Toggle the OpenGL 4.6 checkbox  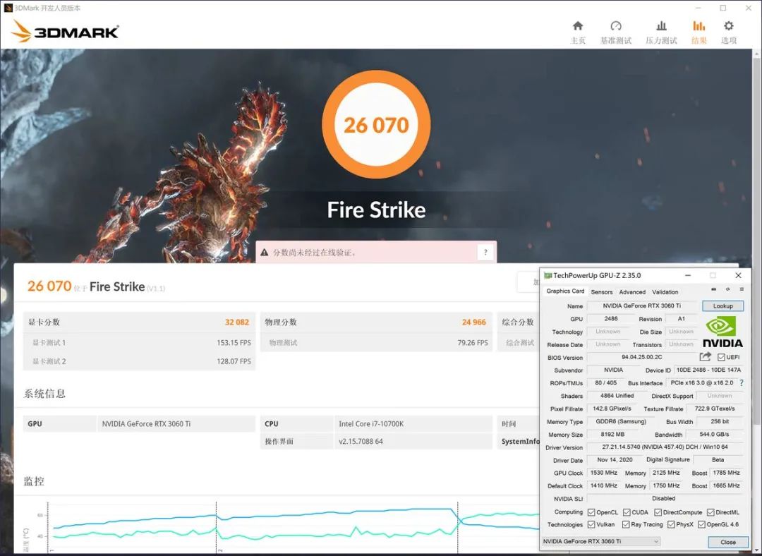[x=701, y=524]
